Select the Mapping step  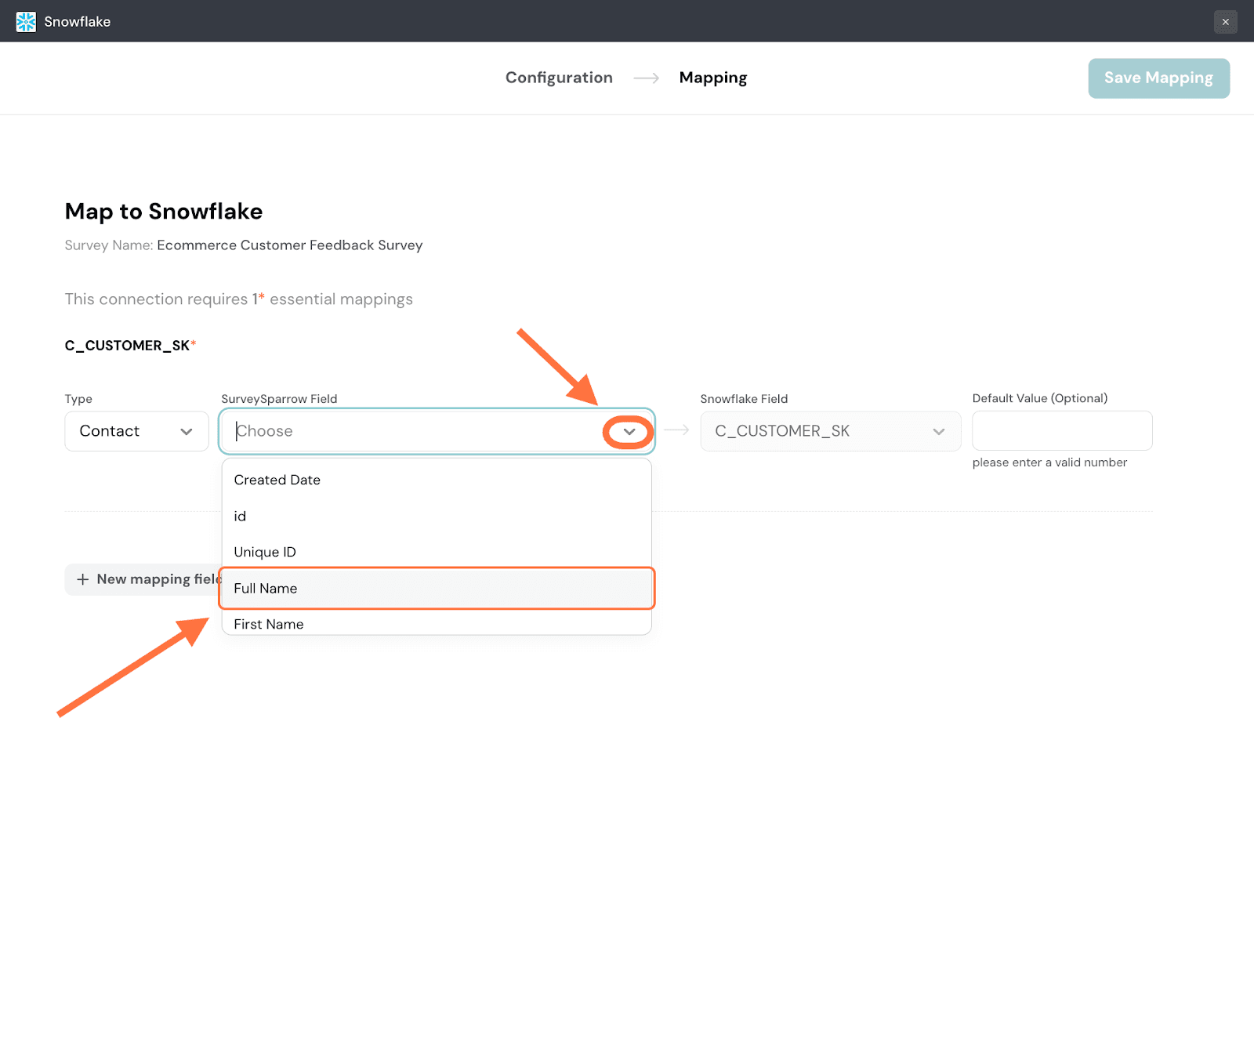pos(712,78)
